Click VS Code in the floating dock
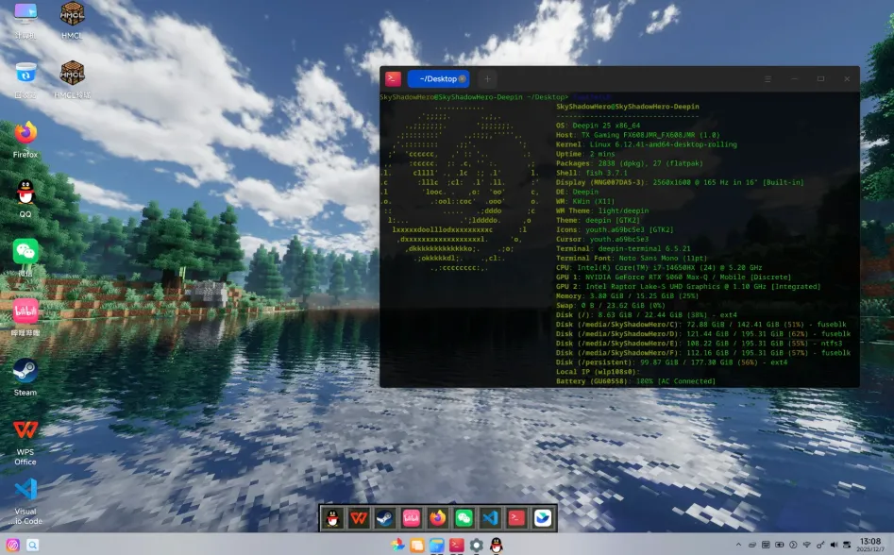 pos(490,518)
